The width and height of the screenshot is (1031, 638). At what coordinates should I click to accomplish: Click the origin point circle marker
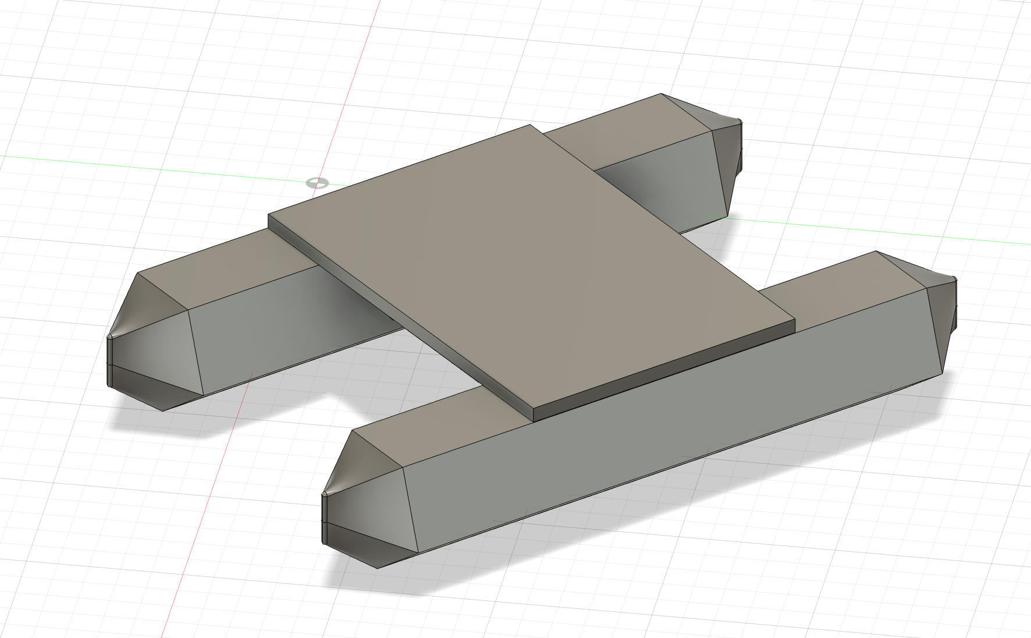(317, 183)
